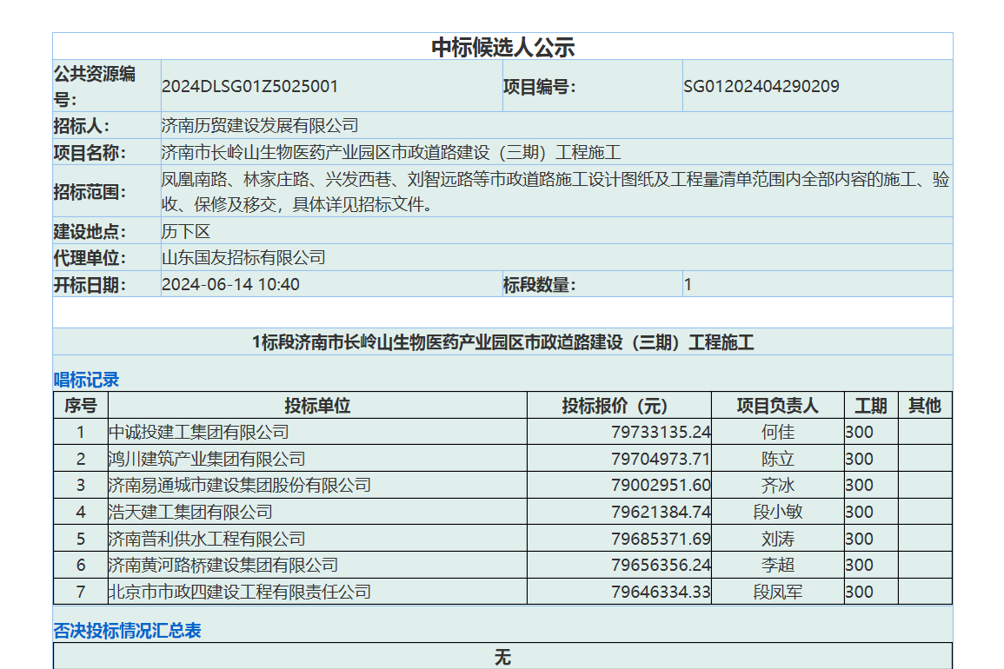Click the 300 duration in 齐冰's row

click(860, 486)
